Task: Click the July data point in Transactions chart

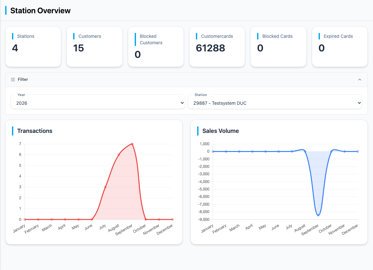Action: click(105, 187)
